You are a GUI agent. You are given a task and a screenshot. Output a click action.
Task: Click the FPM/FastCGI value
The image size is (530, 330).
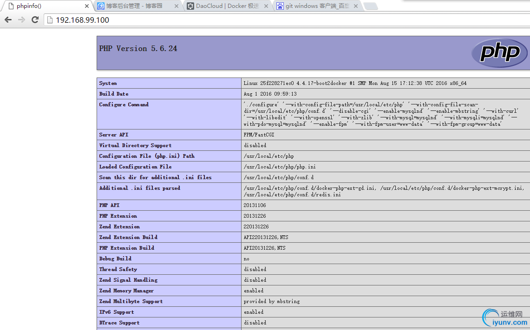[x=259, y=135]
